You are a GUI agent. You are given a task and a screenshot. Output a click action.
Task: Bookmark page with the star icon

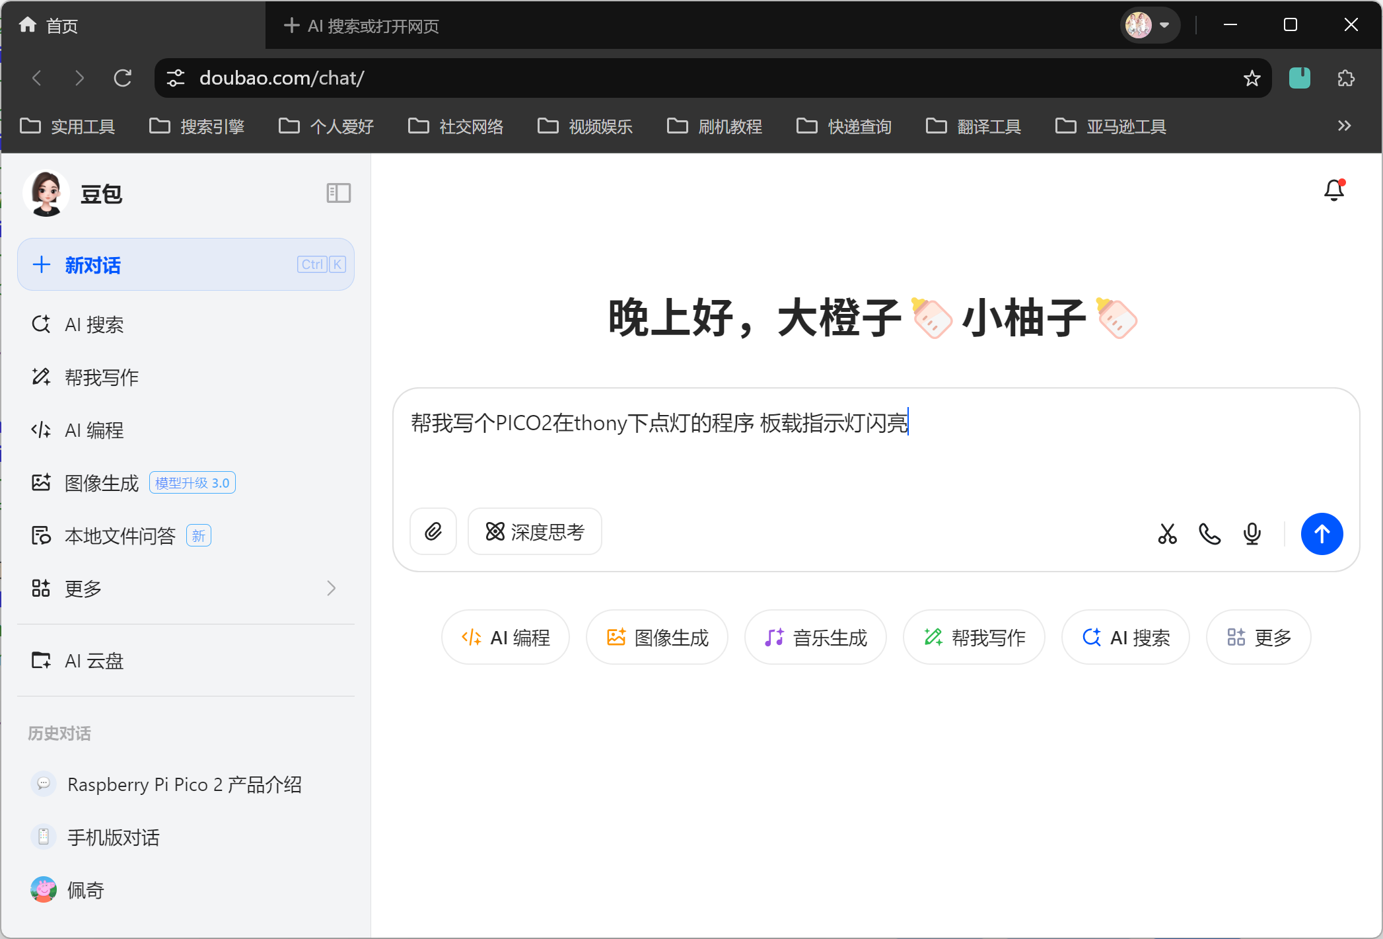coord(1252,78)
